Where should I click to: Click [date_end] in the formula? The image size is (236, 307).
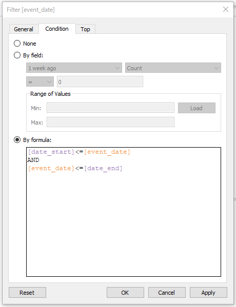pos(103,168)
